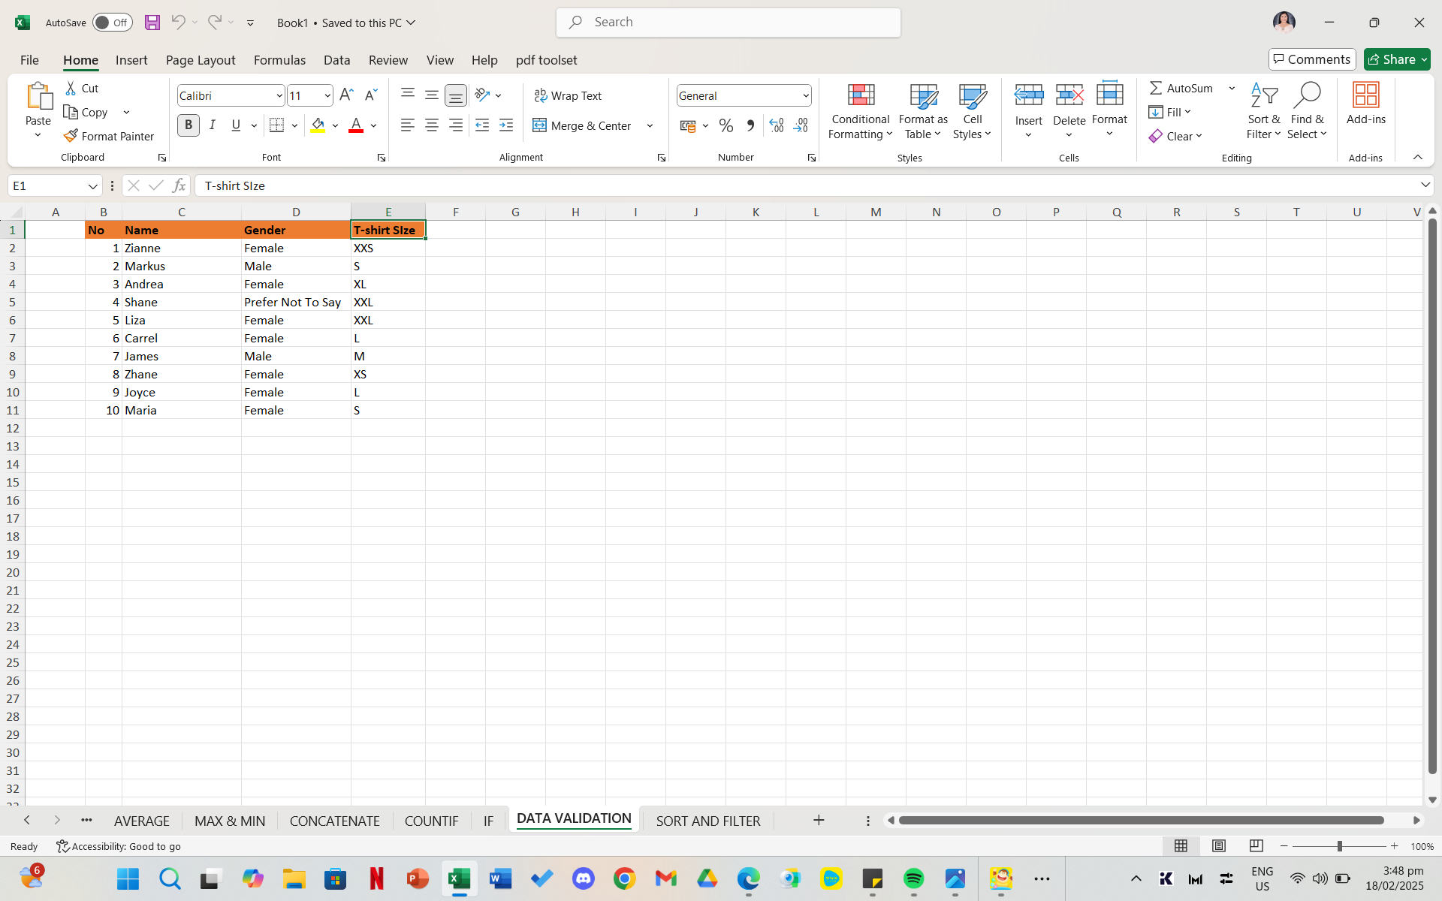The height and width of the screenshot is (901, 1442).
Task: Decrease font size with small A icon
Action: (x=370, y=95)
